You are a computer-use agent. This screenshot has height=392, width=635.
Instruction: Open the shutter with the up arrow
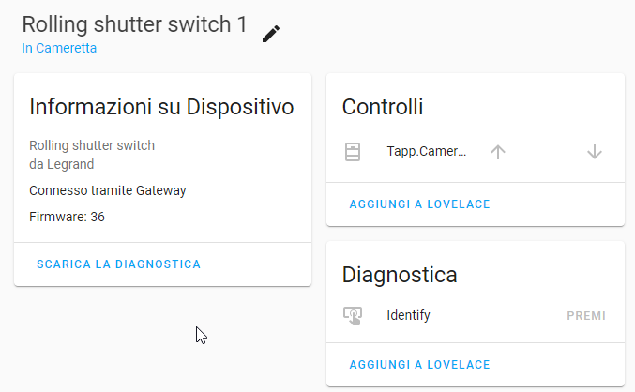498,152
